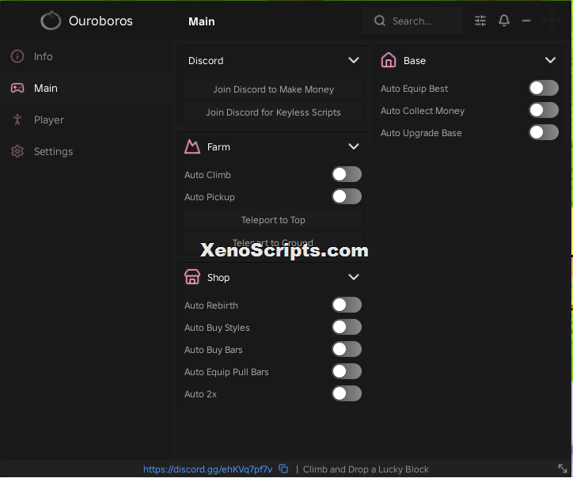Click the Auto Rebirth label
The height and width of the screenshot is (501, 573).
click(x=211, y=306)
